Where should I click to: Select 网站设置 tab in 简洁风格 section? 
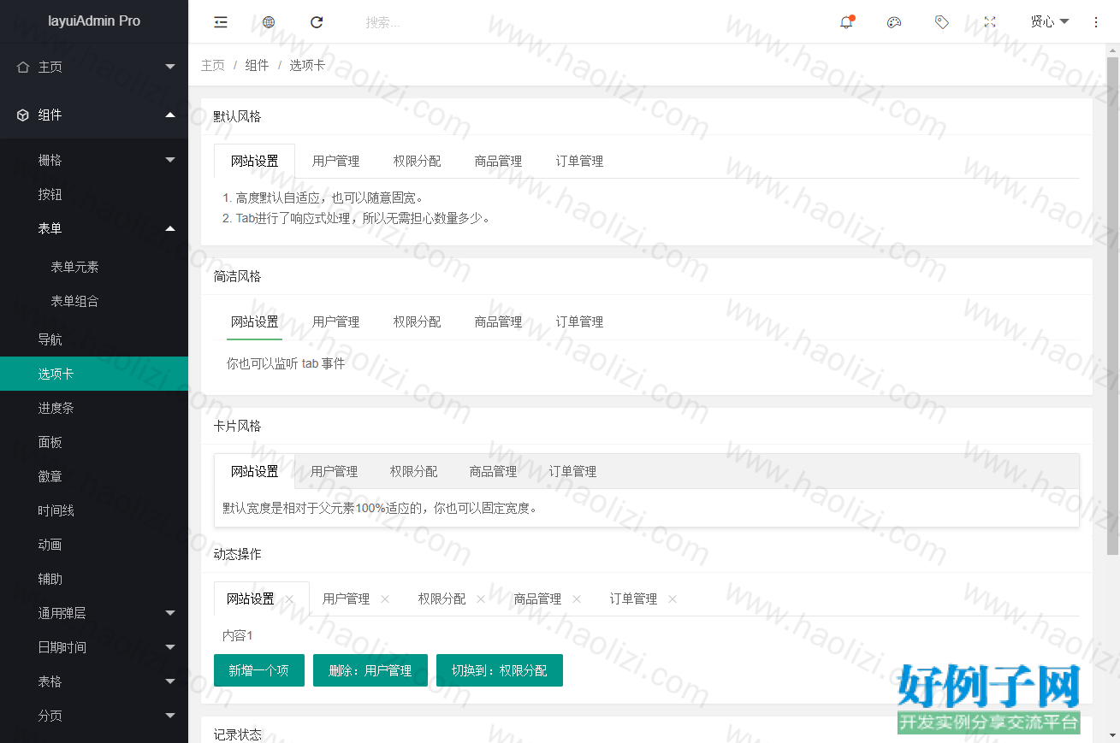tap(254, 321)
